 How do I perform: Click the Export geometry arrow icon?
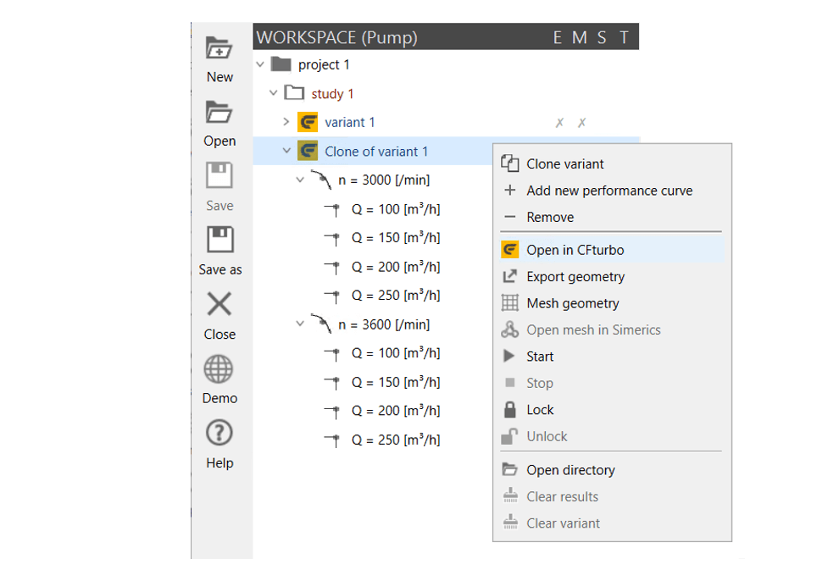[x=510, y=276]
